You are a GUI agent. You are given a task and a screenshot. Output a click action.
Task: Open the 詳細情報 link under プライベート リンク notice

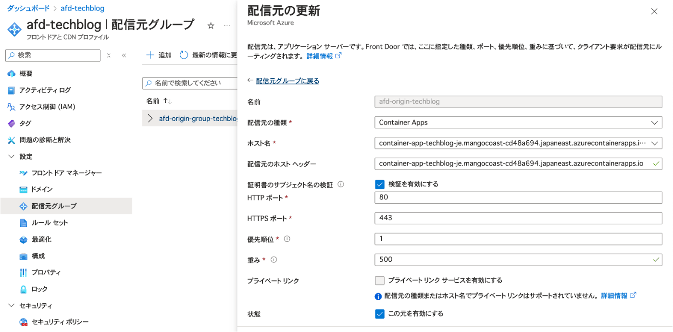(x=619, y=295)
